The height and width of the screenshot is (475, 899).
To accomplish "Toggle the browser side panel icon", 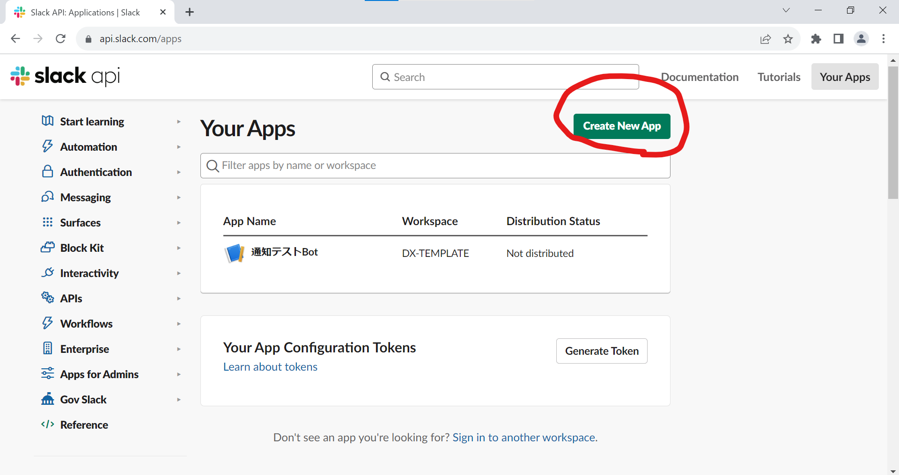I will (x=839, y=39).
